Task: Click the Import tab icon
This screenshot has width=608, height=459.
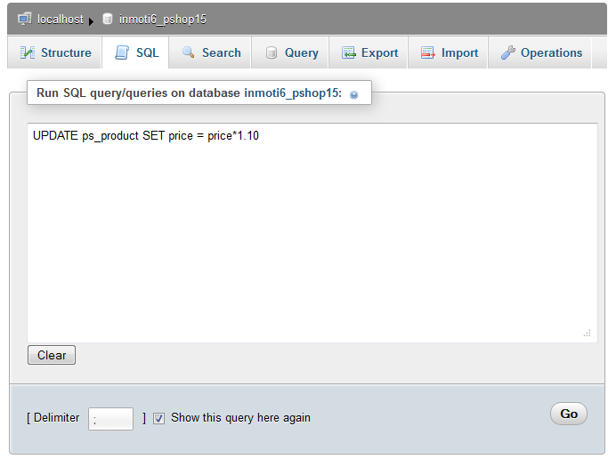Action: (428, 52)
